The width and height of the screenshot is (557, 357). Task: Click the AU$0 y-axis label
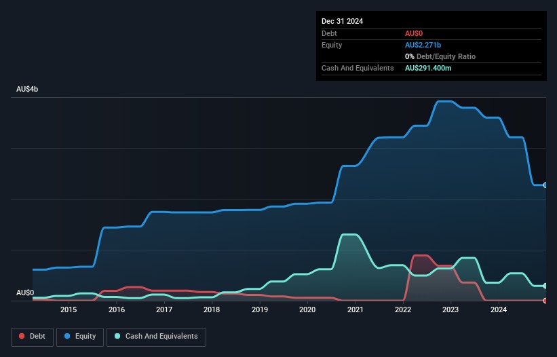click(x=25, y=293)
